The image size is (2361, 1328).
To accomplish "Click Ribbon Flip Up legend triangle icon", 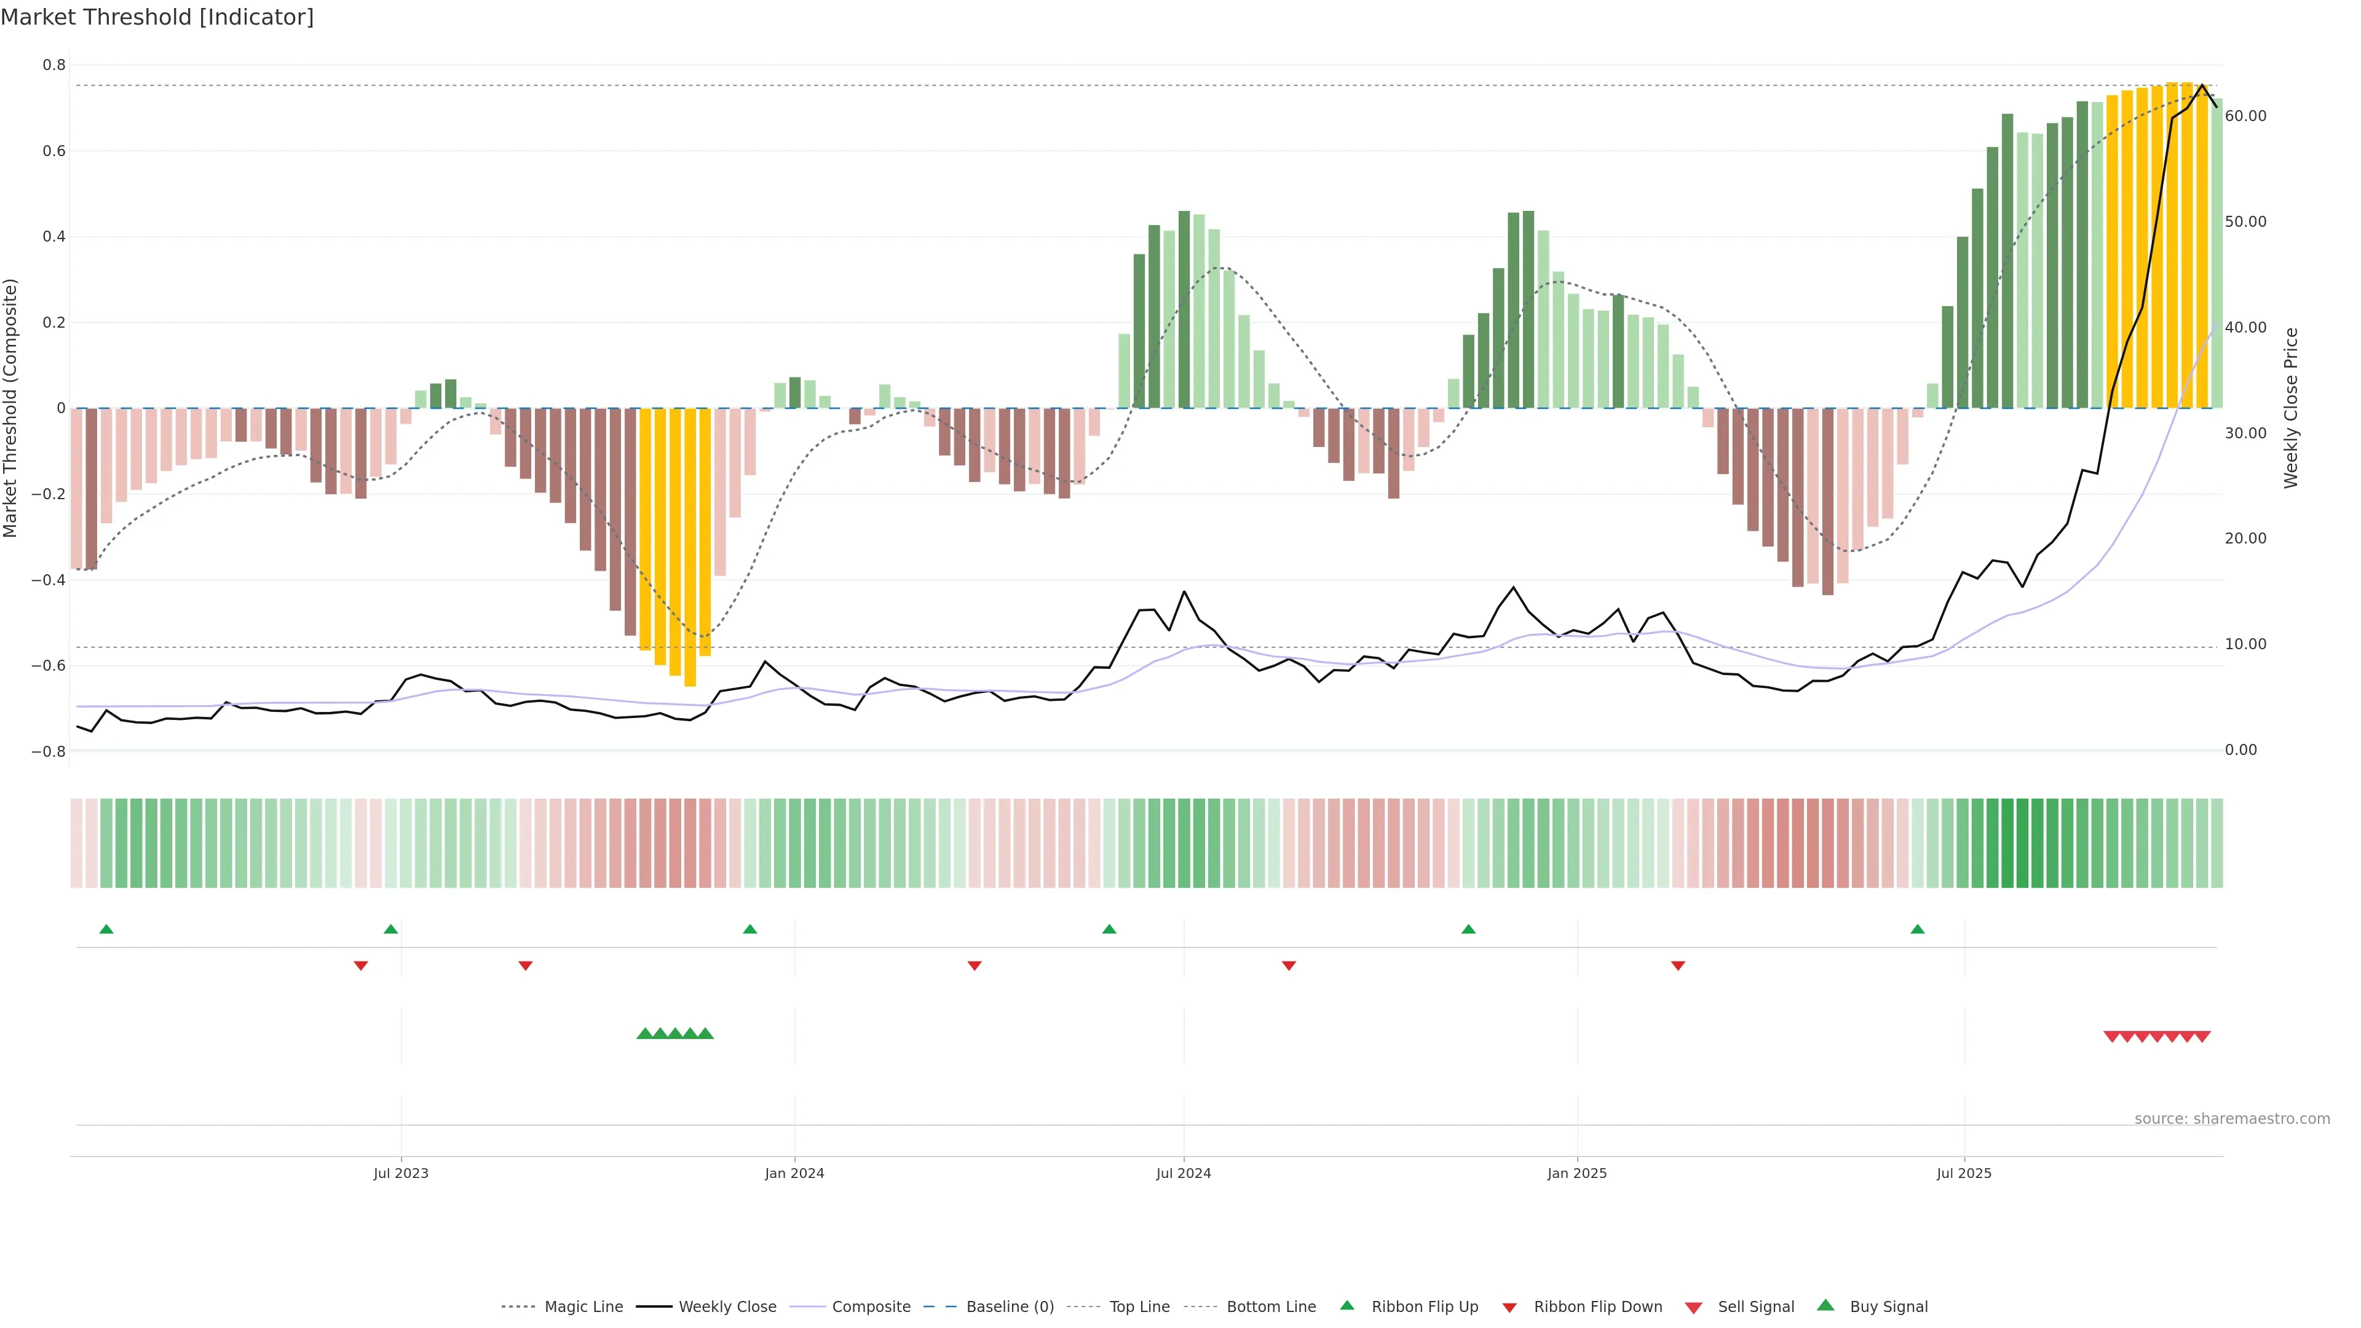I will coord(1347,1306).
